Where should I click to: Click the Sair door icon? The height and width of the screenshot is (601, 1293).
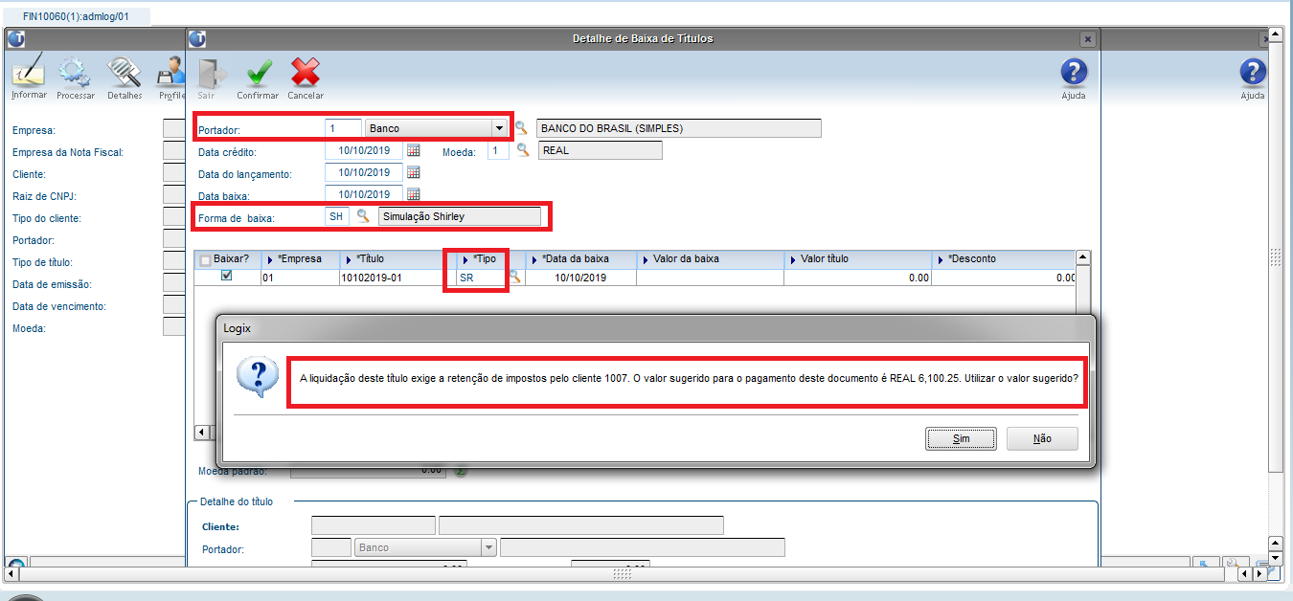click(x=211, y=73)
